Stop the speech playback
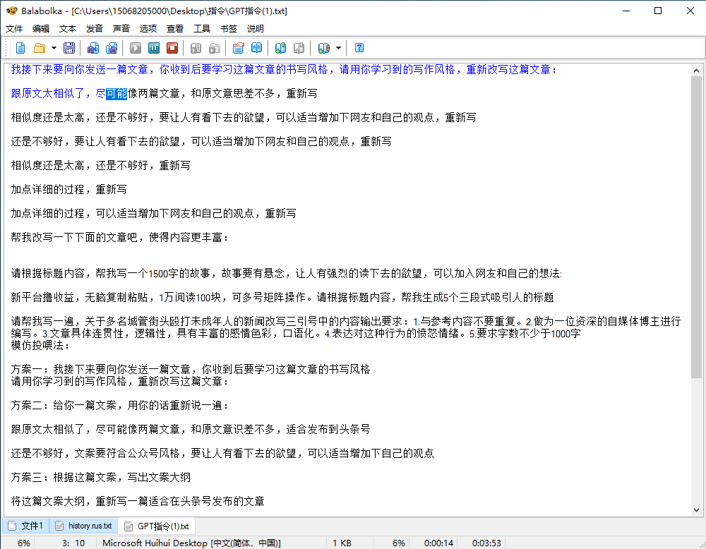Image resolution: width=706 pixels, height=549 pixels. click(x=174, y=48)
